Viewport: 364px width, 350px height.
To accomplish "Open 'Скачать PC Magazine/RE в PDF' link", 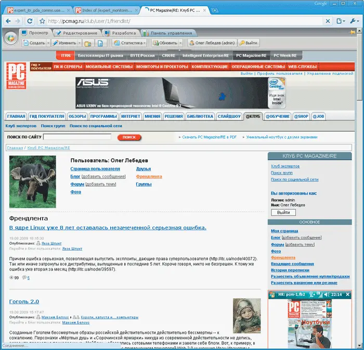I will (x=210, y=137).
